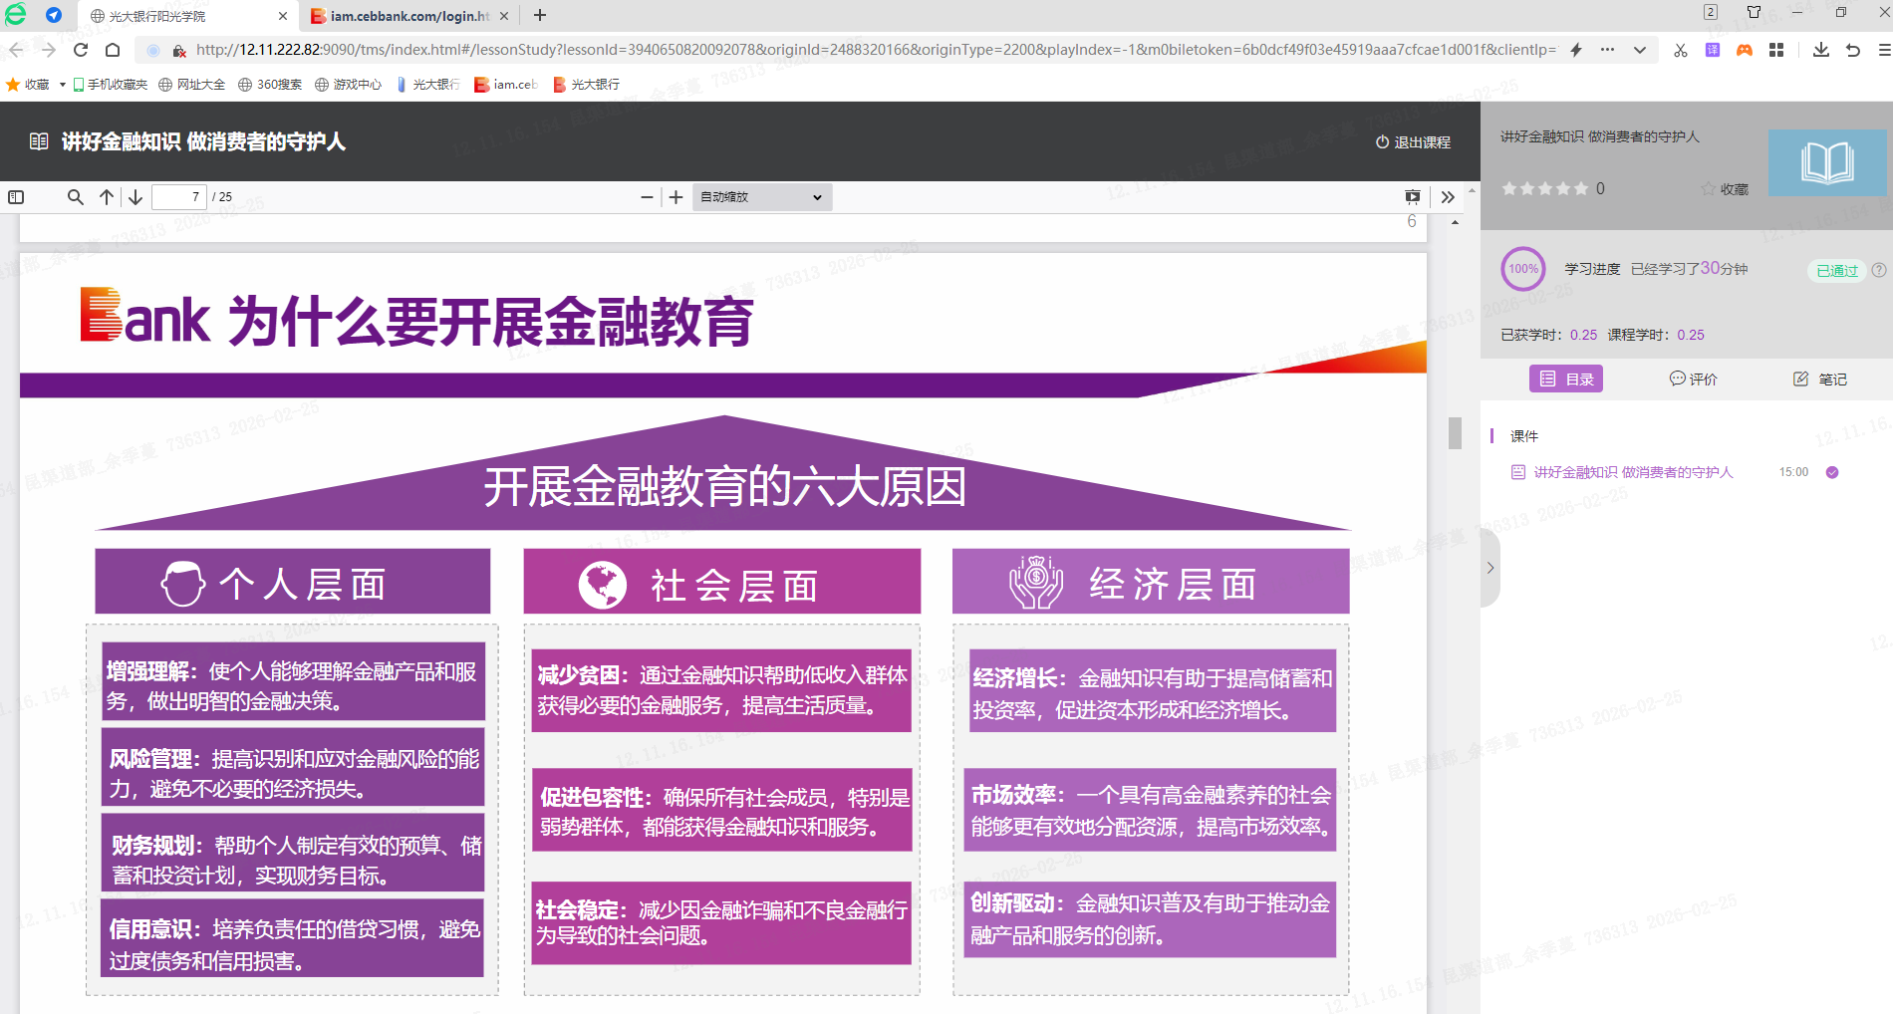Go to next page arrow
Screen dimensions: 1893x1014
(135, 197)
